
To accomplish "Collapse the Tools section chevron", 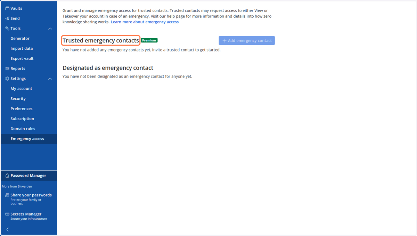I will click(x=50, y=29).
